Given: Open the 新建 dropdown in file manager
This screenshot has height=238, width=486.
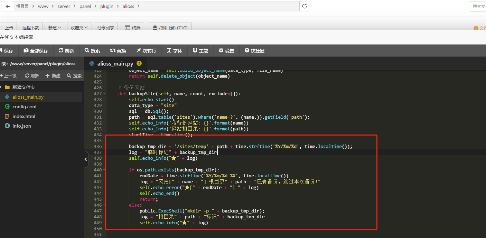Looking at the screenshot, I should coord(55,28).
